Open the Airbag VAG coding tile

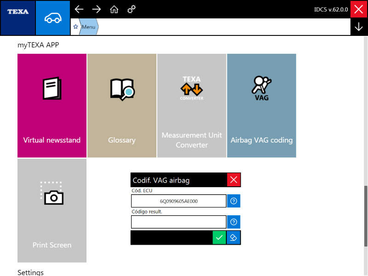(x=261, y=105)
